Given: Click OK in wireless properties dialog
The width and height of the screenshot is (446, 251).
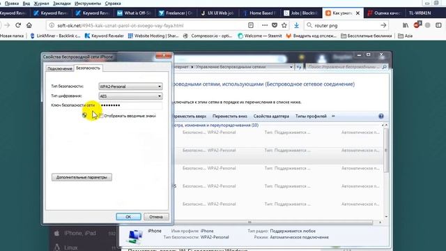Looking at the screenshot, I should 128,217.
